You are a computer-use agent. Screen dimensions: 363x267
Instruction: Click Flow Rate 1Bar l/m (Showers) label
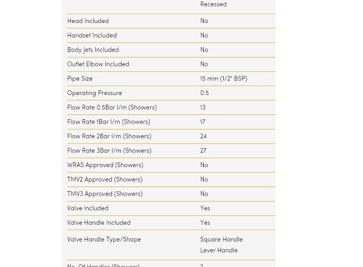109,122
